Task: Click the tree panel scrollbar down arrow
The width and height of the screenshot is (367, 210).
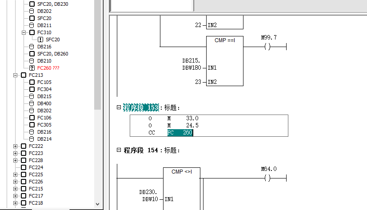Action: tap(98, 204)
